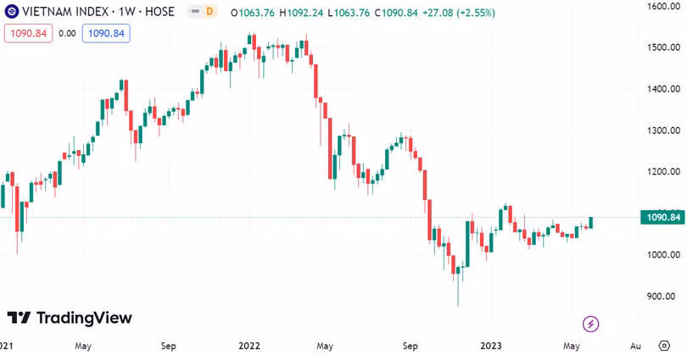Click the 2022 label on time axis
This screenshot has height=356, width=687.
(249, 346)
